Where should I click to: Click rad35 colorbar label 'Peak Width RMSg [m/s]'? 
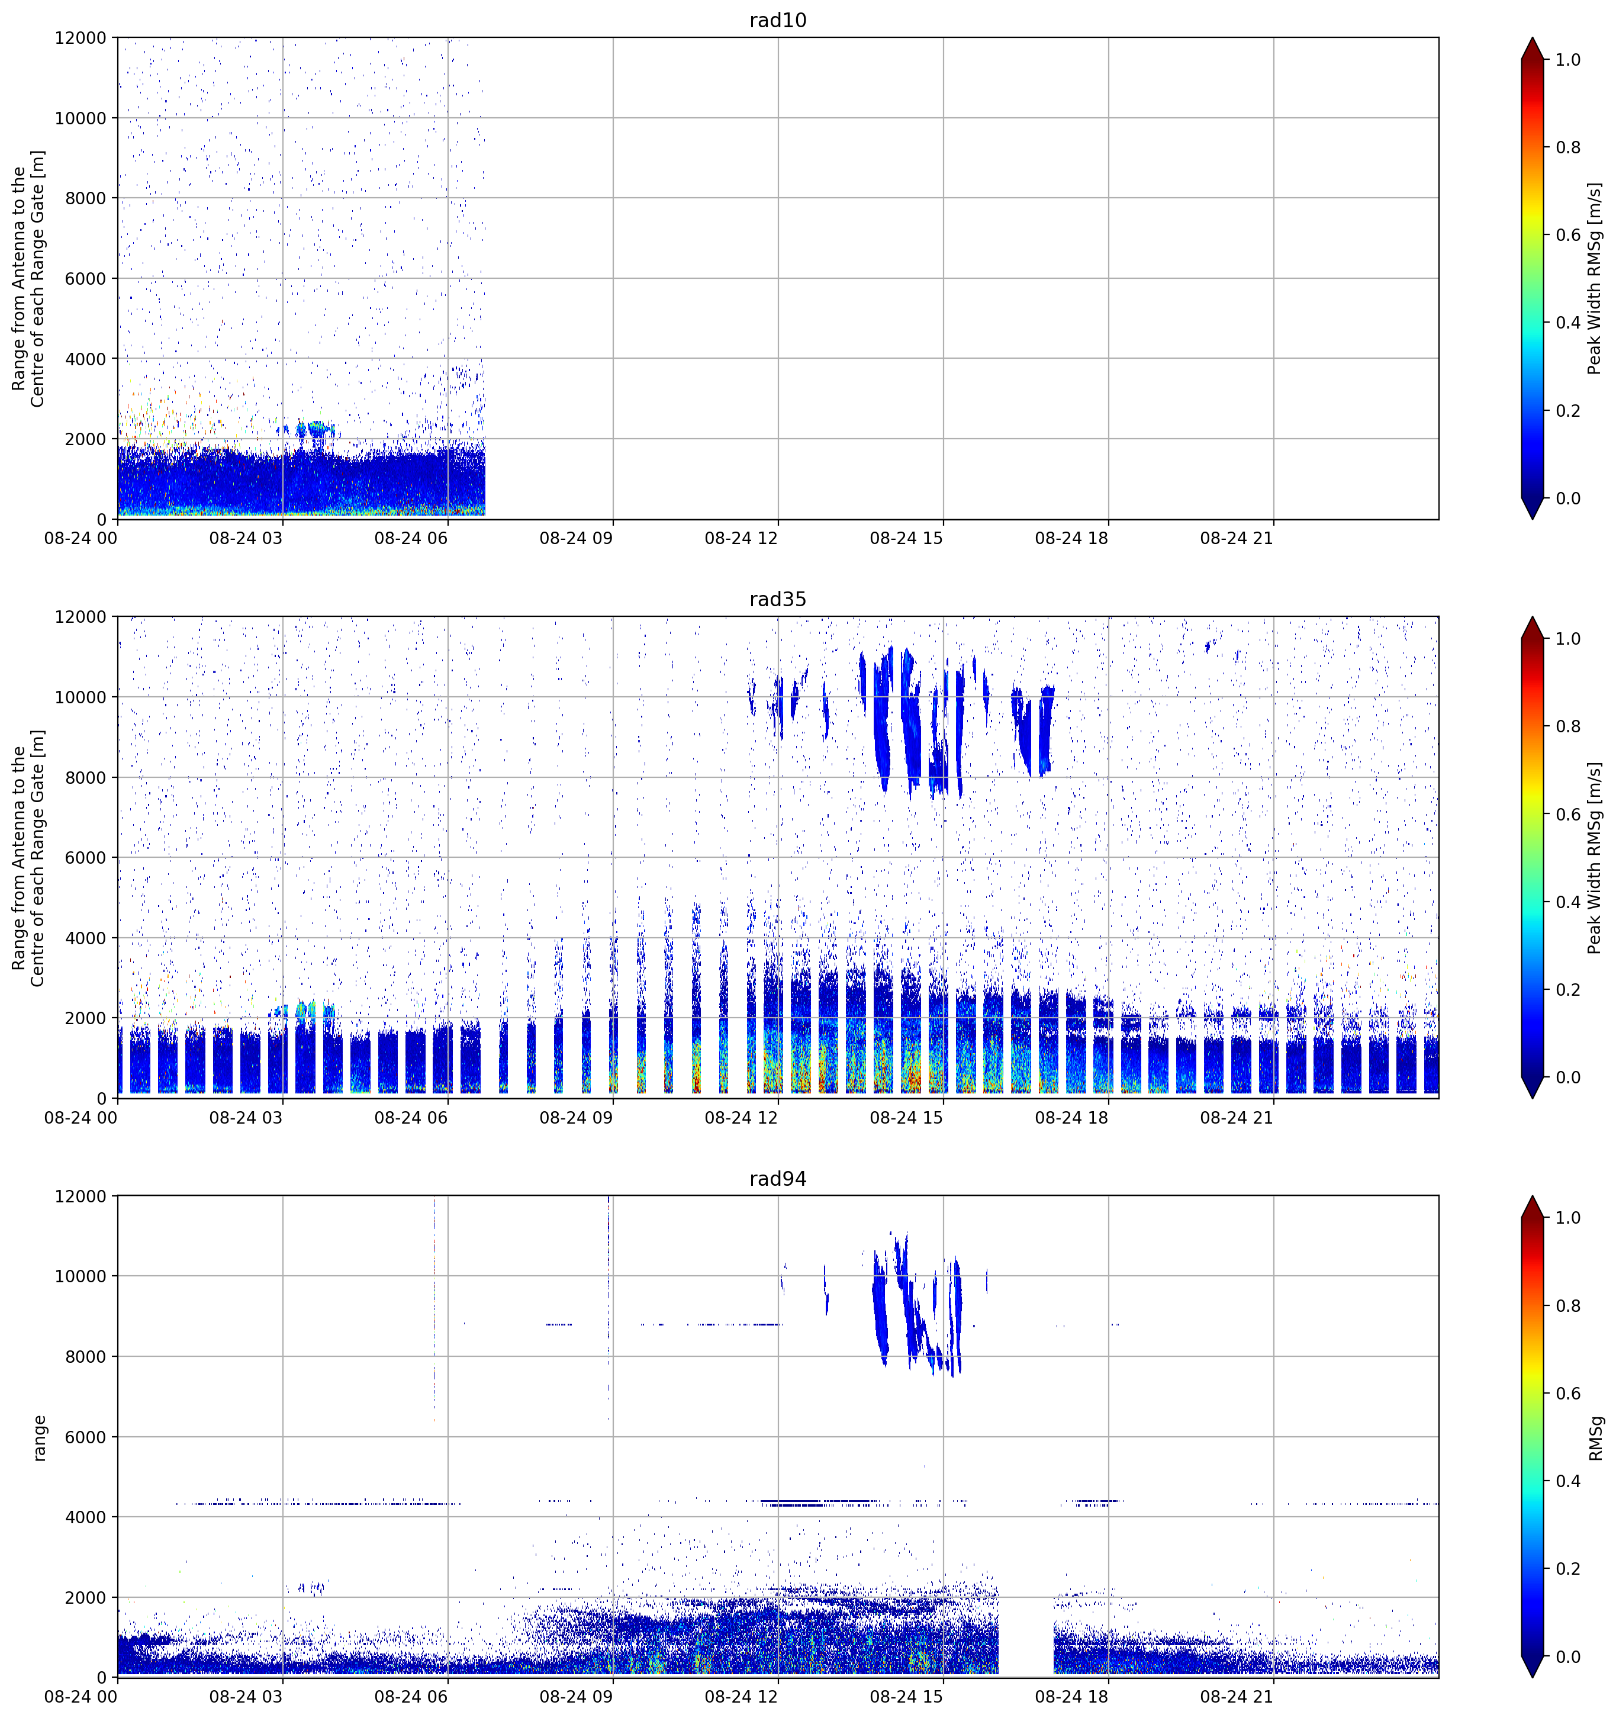[1595, 857]
